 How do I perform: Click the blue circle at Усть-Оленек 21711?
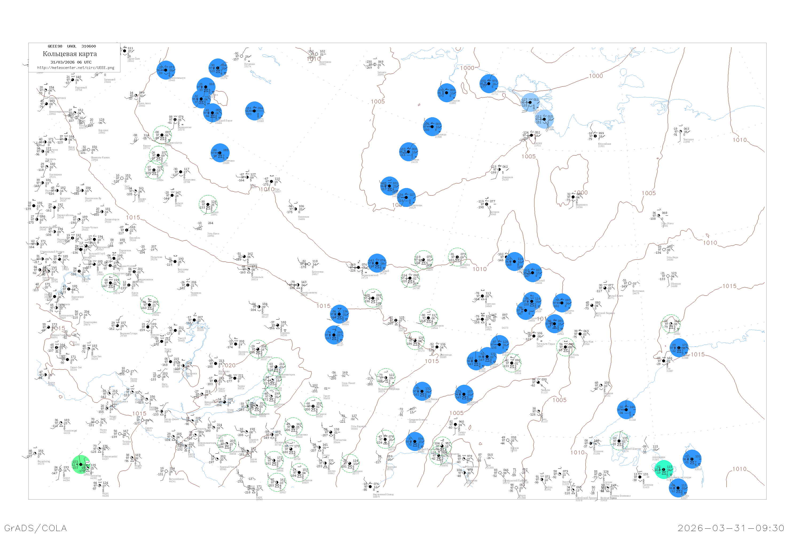coord(489,83)
